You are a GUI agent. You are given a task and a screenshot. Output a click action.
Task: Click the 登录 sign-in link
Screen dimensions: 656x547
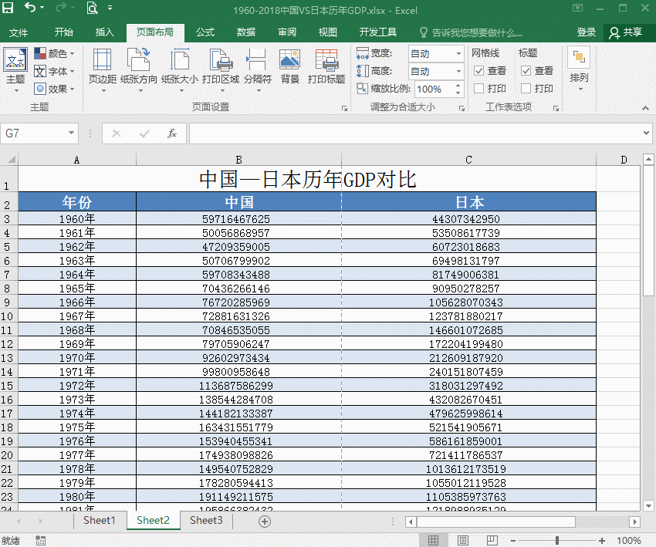click(x=586, y=32)
